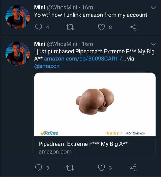Click the 285 Reviews rating text
This screenshot has height=177, width=161.
[x=134, y=133]
